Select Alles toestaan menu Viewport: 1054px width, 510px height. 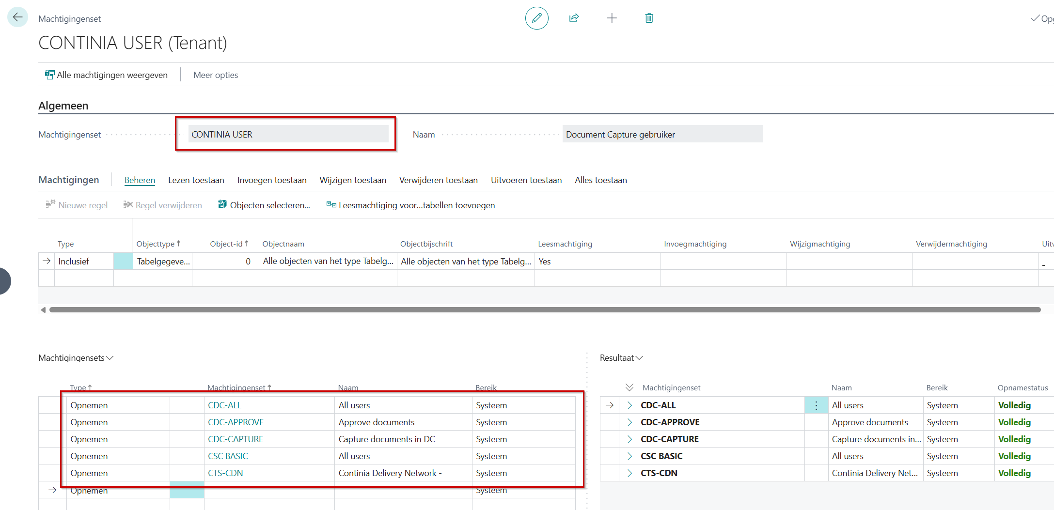click(x=601, y=180)
